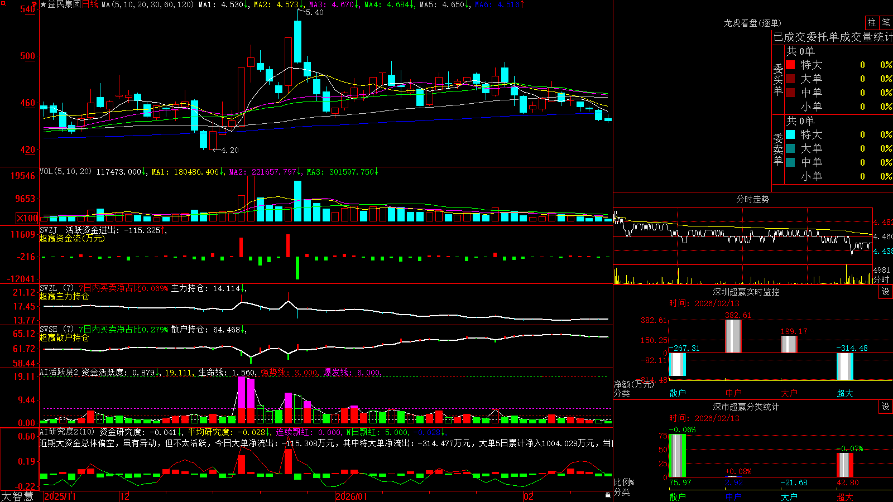Click the 主力持仓: 14.114 value
This screenshot has height=502, width=893.
pos(209,288)
